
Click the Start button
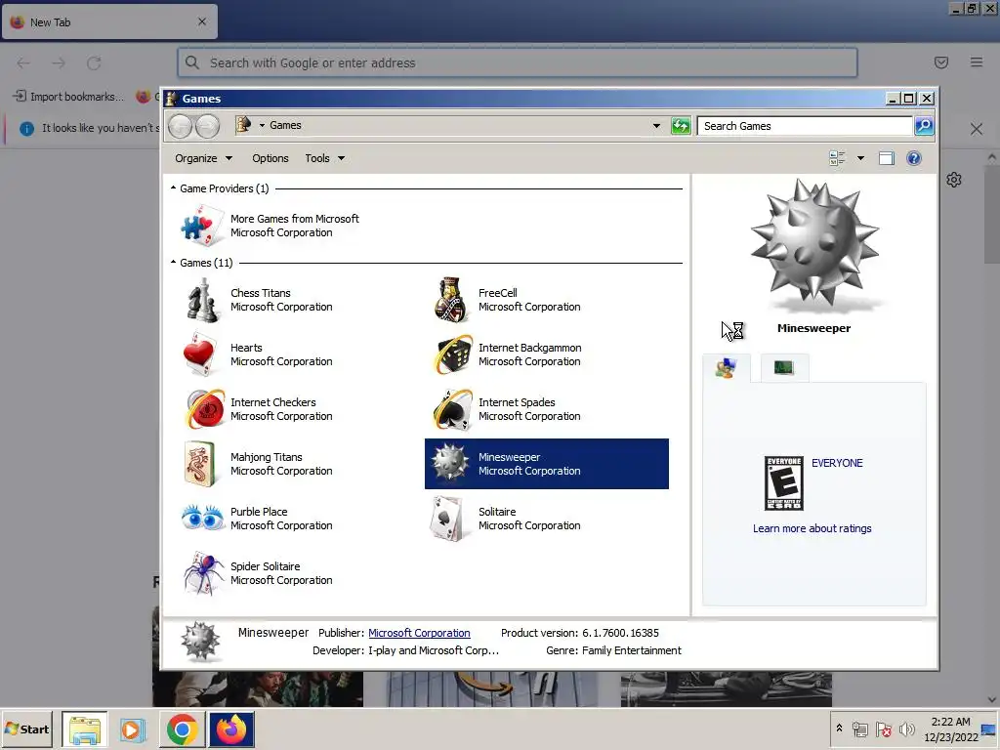[x=27, y=729]
